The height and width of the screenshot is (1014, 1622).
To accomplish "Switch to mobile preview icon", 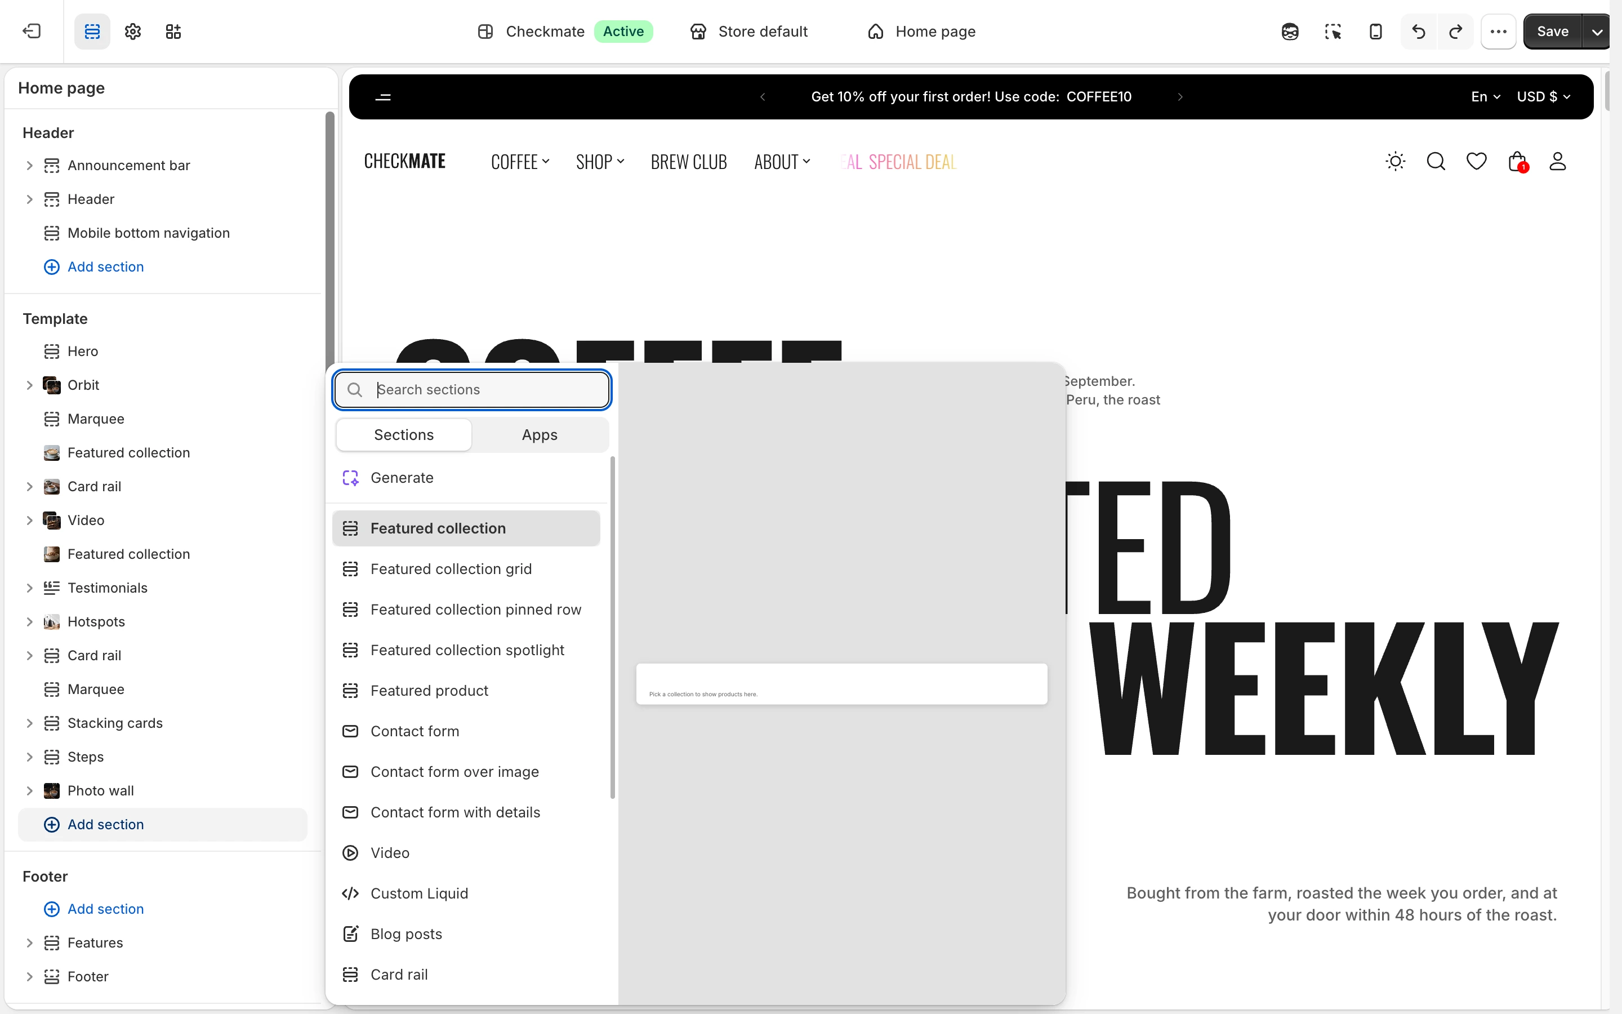I will pos(1375,32).
